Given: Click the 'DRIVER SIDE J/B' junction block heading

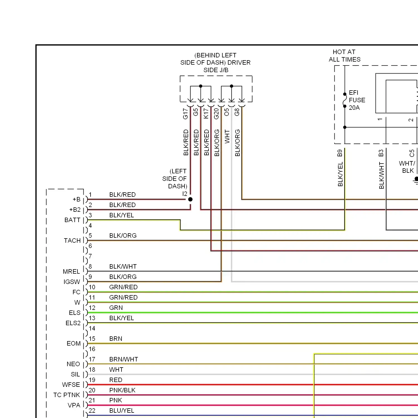Looking at the screenshot, I should coord(215,63).
